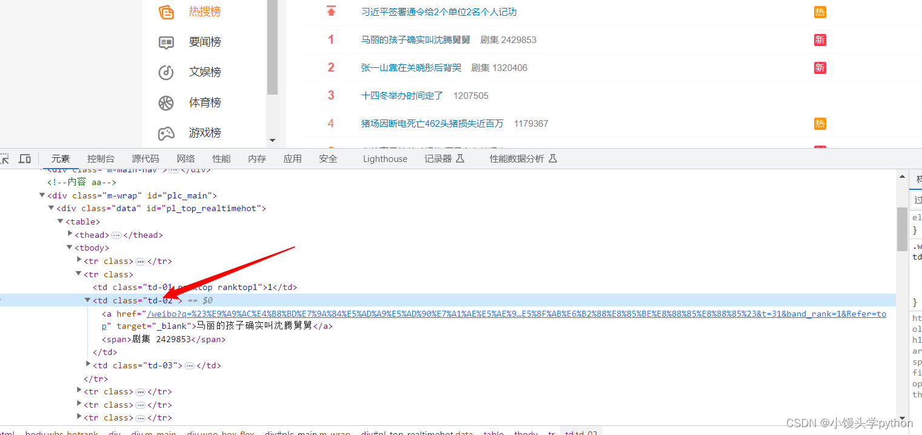Open the 张一山靠在关晓彤后背哭 link
922x435 pixels.
pyautogui.click(x=411, y=68)
